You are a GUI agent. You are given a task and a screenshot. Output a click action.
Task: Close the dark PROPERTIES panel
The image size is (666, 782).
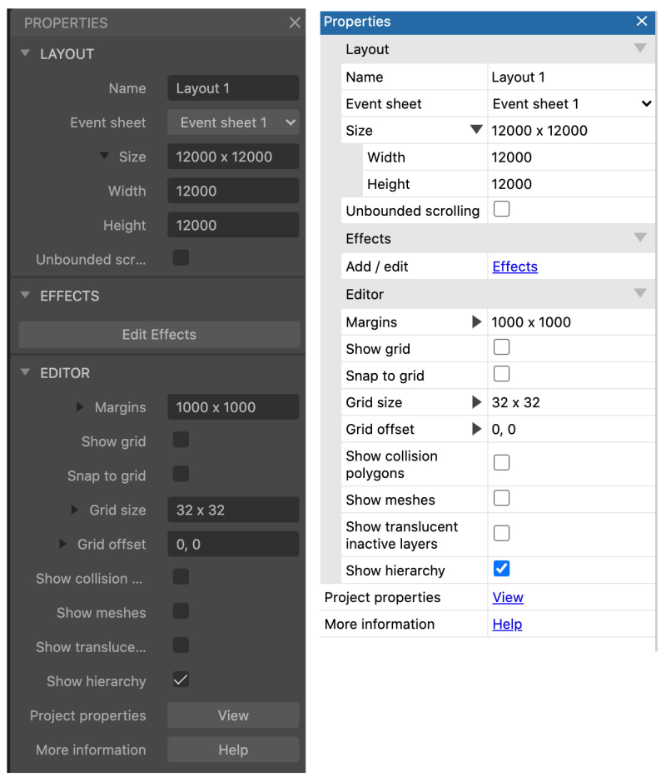[295, 22]
